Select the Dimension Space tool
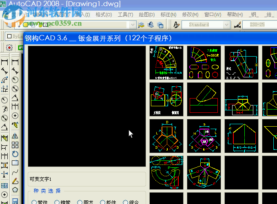The height and width of the screenshot is (204, 277). tap(4, 165)
